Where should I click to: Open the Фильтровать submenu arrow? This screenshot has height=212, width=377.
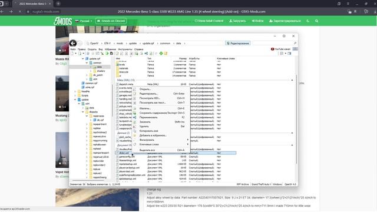tap(188, 140)
